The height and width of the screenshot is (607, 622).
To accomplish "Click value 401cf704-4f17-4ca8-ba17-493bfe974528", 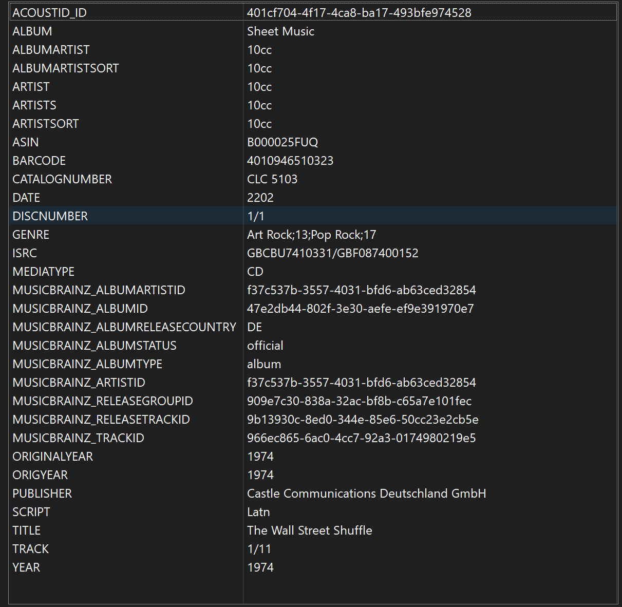I will (359, 13).
